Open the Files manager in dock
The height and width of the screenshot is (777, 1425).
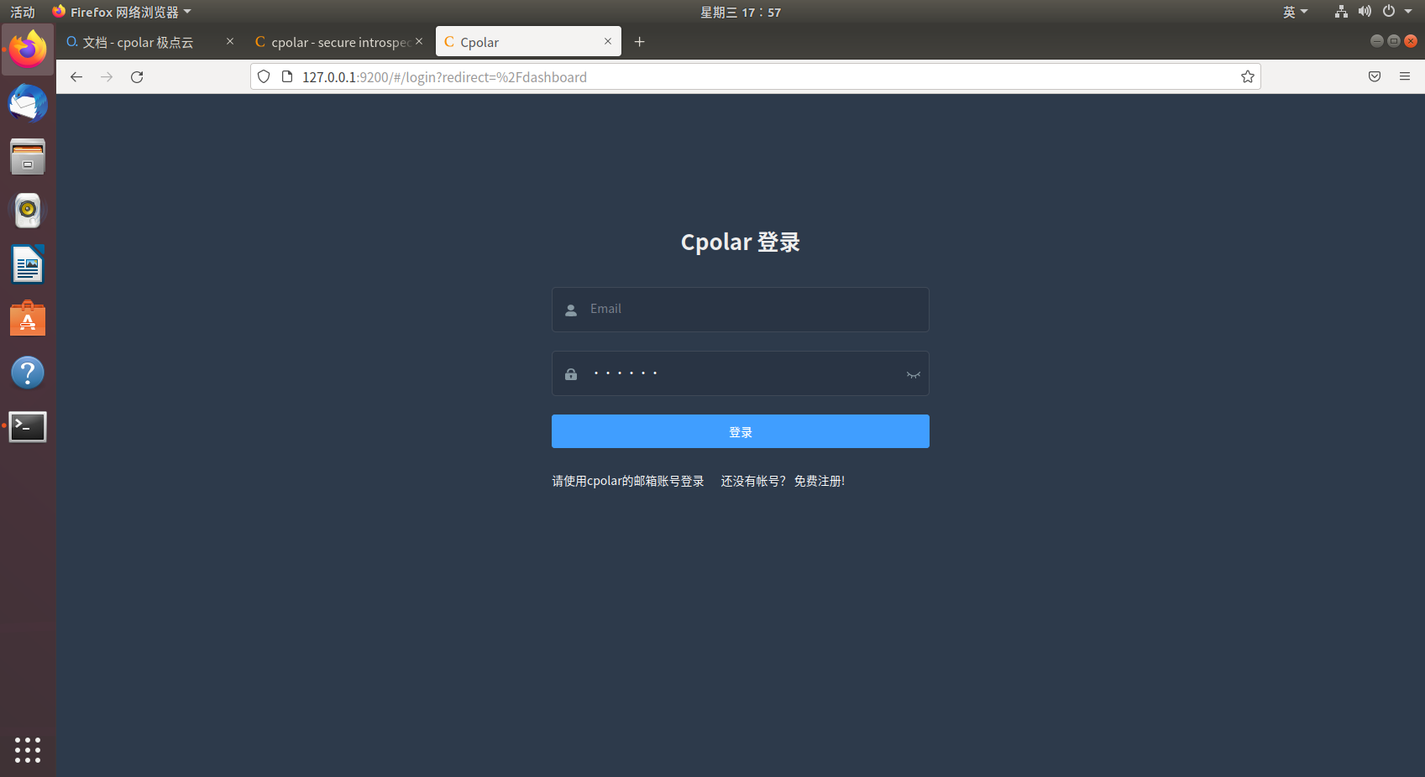(x=28, y=157)
